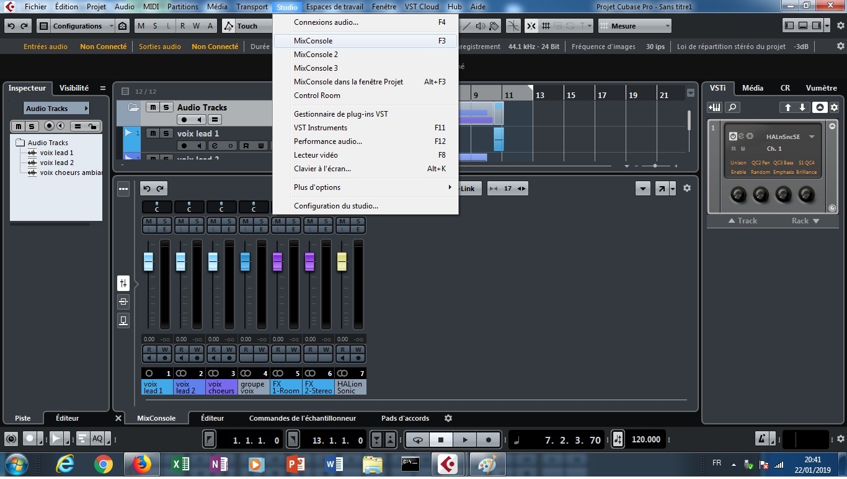Click the redo arrow in the top toolbar
This screenshot has width=847, height=479.
pyautogui.click(x=24, y=26)
